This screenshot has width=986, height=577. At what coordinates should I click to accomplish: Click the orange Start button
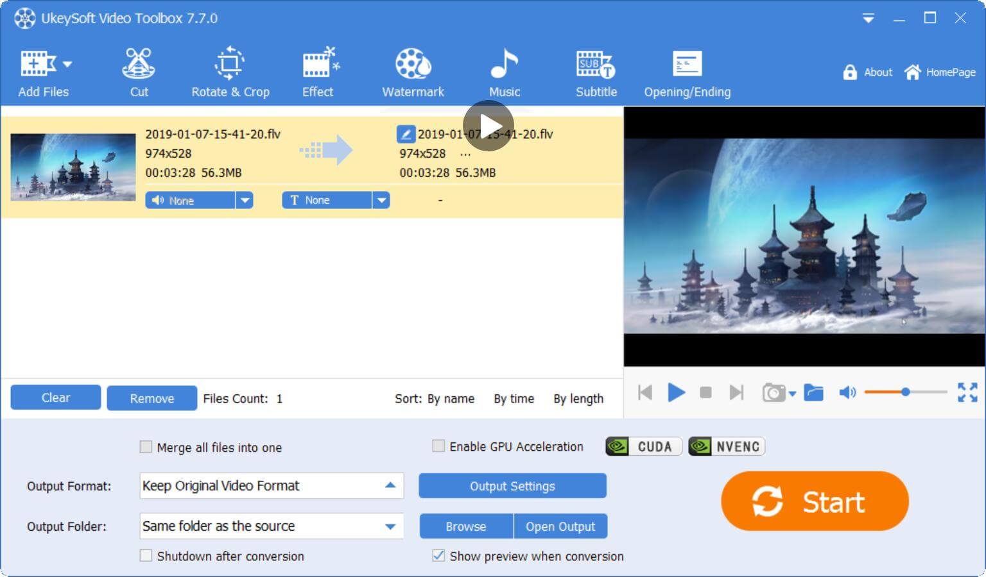pos(815,501)
